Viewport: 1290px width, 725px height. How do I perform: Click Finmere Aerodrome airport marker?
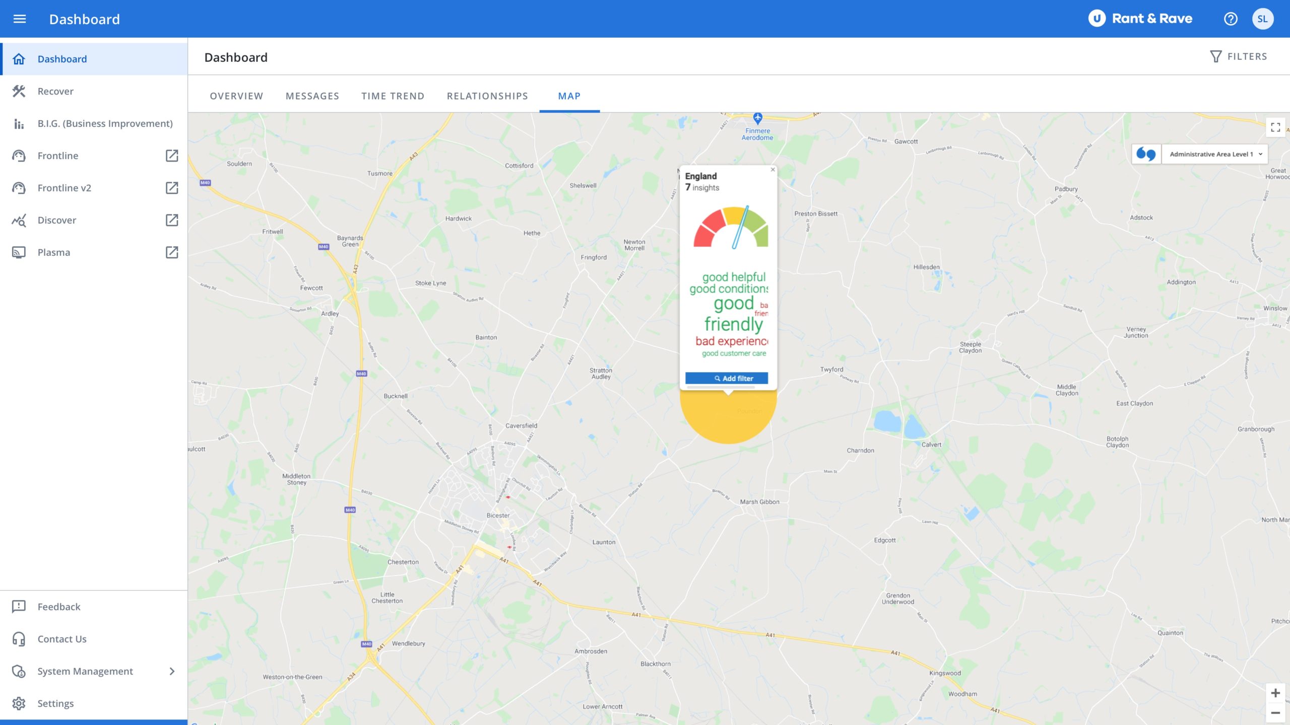(757, 119)
